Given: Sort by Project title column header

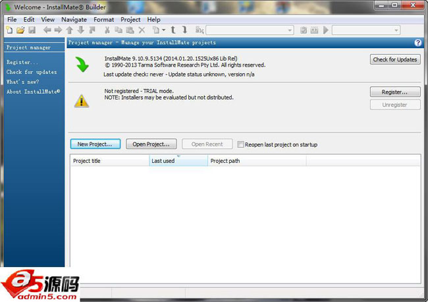Looking at the screenshot, I should [x=110, y=161].
